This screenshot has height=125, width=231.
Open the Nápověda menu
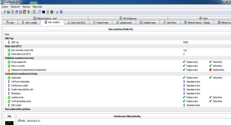coord(37,6)
